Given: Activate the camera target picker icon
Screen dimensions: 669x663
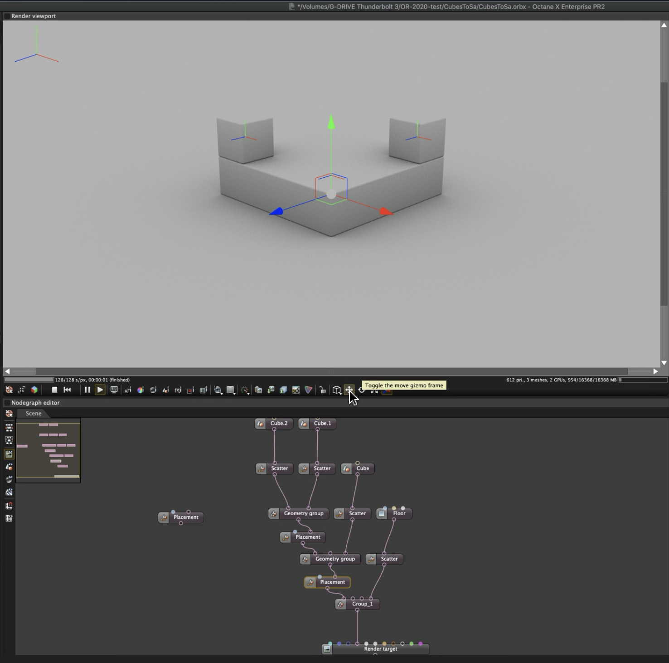Looking at the screenshot, I should 178,390.
